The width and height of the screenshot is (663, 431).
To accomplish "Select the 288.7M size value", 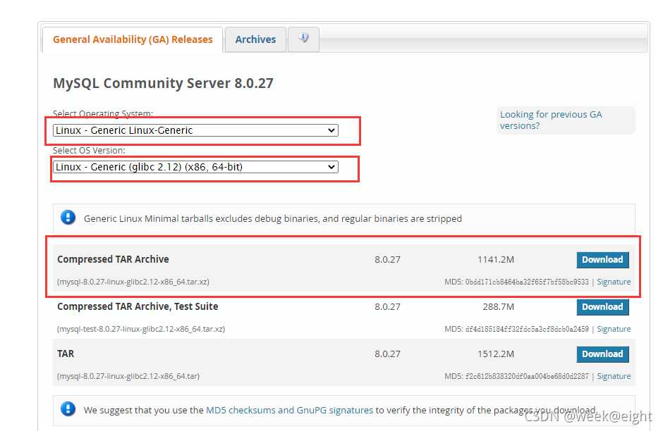I will [498, 307].
